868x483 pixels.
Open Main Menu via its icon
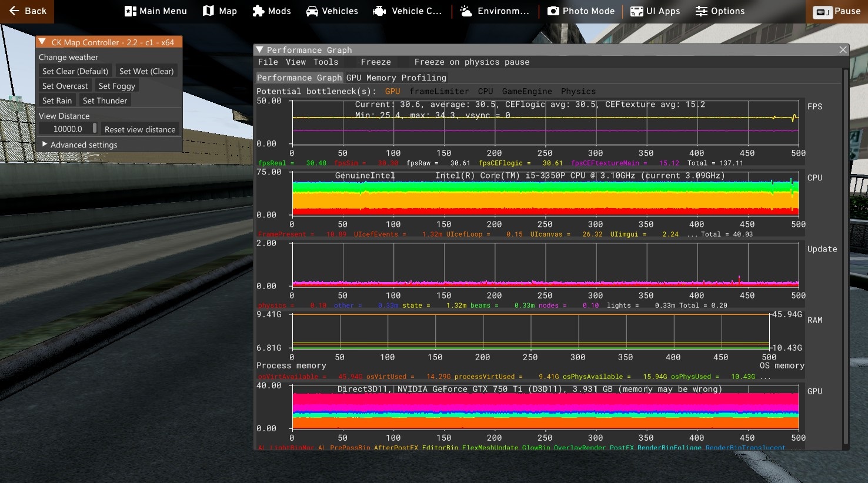tap(131, 11)
